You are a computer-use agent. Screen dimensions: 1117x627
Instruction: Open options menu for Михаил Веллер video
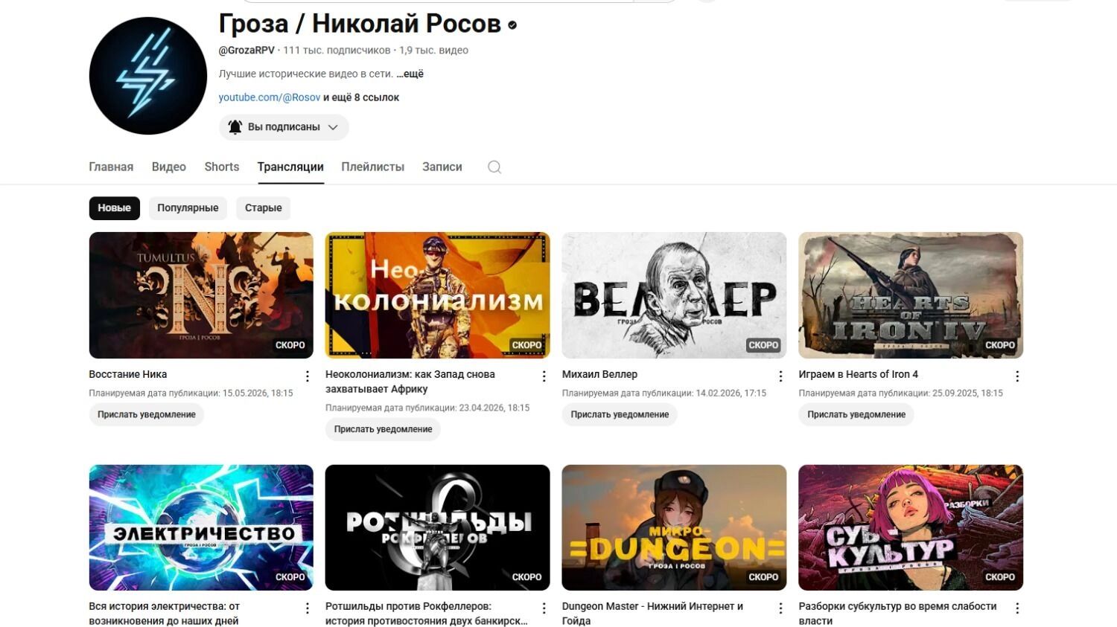780,376
